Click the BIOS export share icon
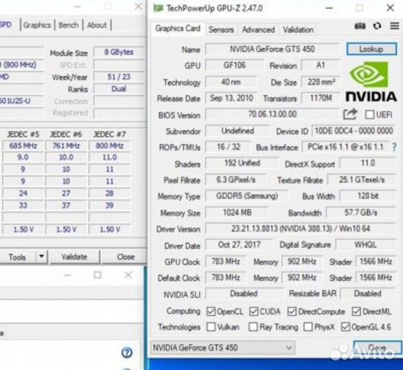The width and height of the screenshot is (403, 370). pyautogui.click(x=350, y=114)
